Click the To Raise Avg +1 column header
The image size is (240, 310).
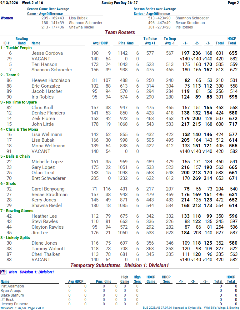(x=150, y=41)
